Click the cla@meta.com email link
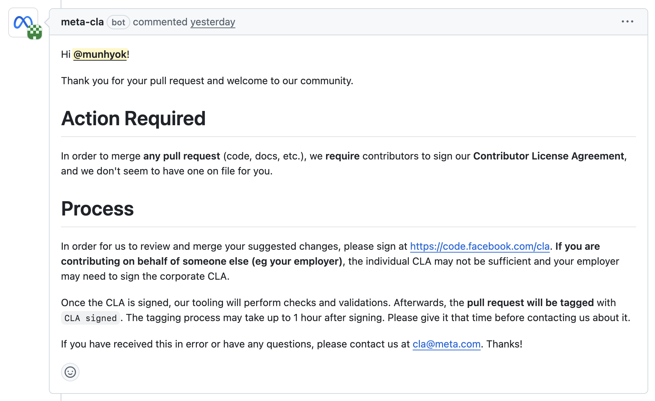The width and height of the screenshot is (655, 401). pyautogui.click(x=446, y=344)
